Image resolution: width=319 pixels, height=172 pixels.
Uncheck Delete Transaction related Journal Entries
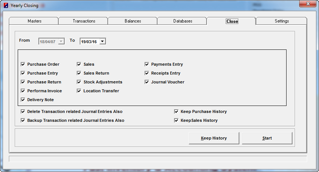click(x=23, y=111)
